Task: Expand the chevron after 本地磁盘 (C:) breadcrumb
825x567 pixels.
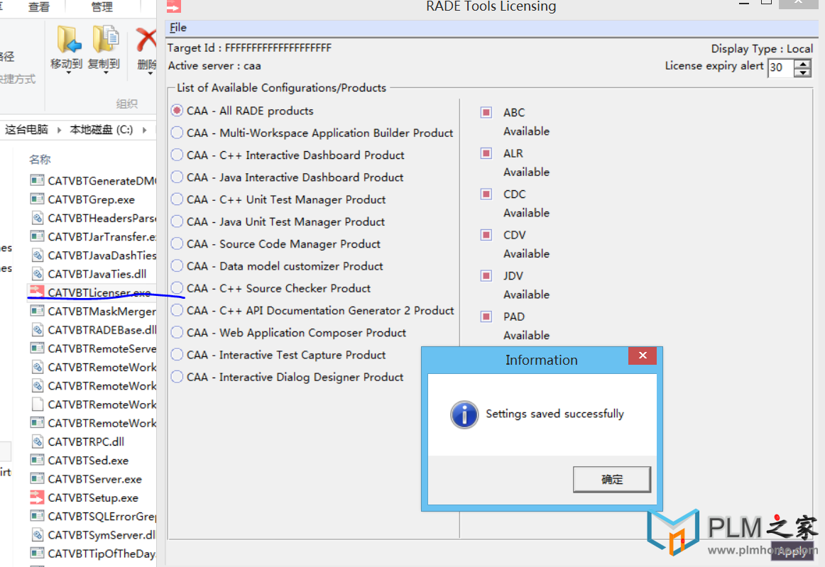Action: coord(144,130)
